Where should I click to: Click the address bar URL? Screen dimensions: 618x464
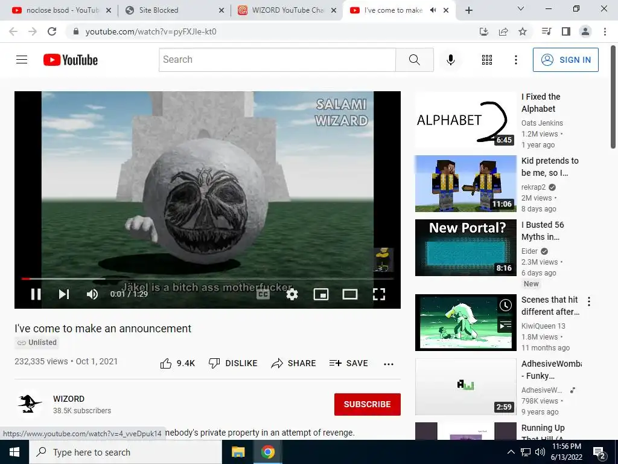point(151,31)
